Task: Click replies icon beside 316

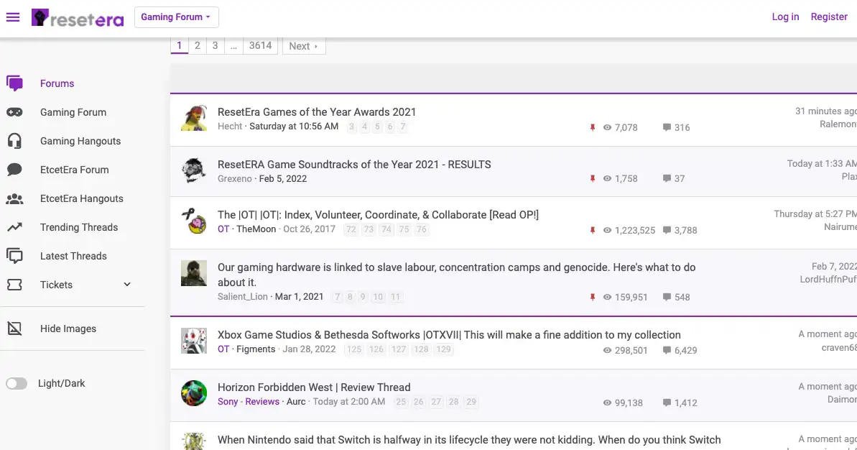Action: pos(667,127)
